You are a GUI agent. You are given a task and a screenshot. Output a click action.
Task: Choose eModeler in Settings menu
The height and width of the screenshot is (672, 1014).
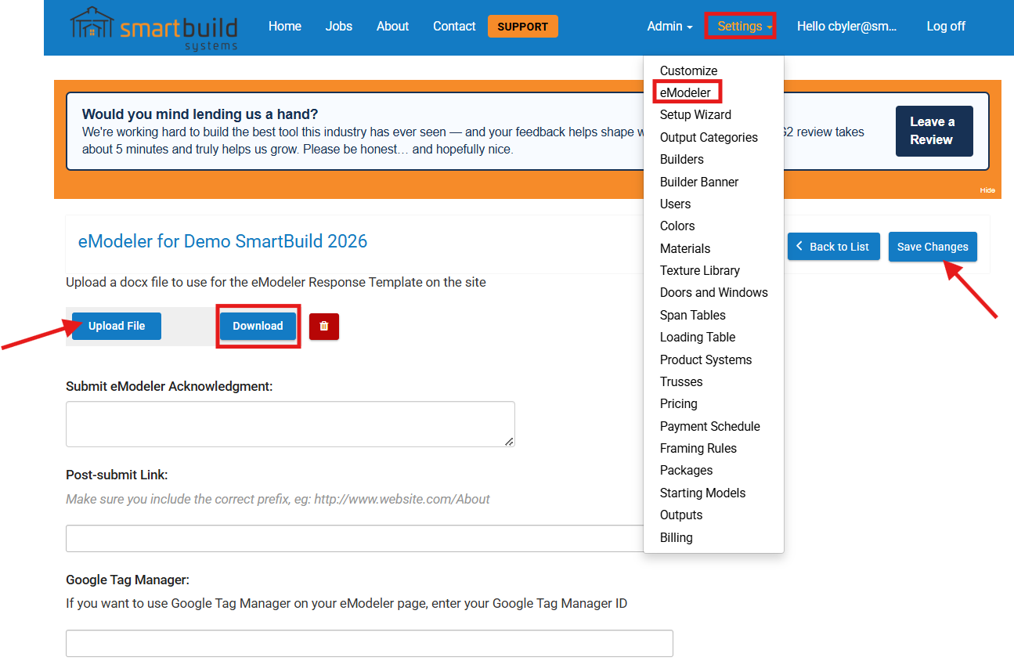(685, 92)
